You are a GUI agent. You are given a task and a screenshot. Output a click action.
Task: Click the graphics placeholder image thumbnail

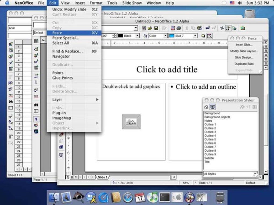131,122
